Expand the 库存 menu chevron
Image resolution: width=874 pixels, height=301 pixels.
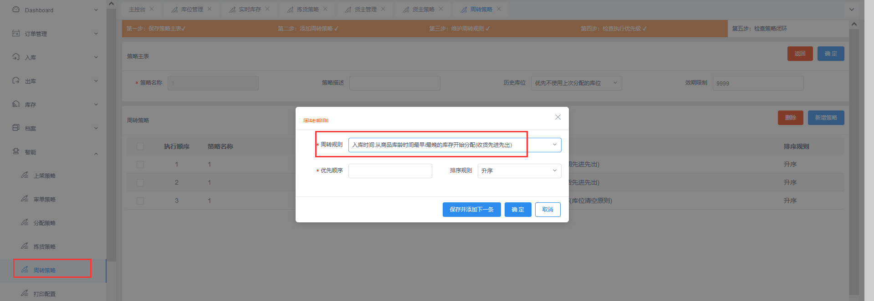[x=96, y=105]
